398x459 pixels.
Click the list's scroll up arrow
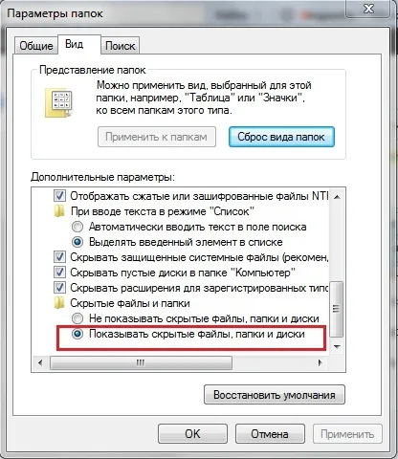click(337, 197)
